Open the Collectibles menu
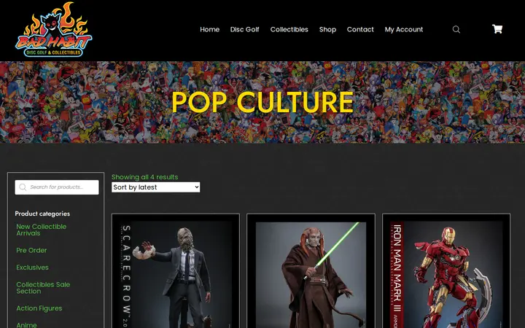 [x=289, y=29]
